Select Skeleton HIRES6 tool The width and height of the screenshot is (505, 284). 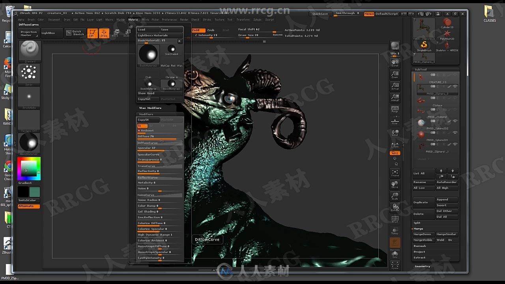447,47
